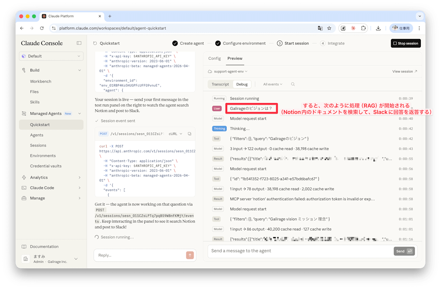Open the browser extensions puzzle icon
The height and width of the screenshot is (289, 441).
coord(363,28)
